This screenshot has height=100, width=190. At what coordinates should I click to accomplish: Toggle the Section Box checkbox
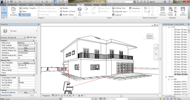point(19,85)
